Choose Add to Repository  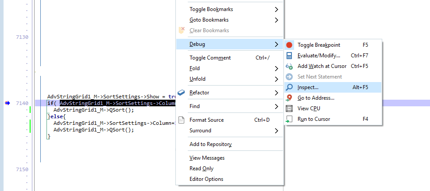click(210, 144)
